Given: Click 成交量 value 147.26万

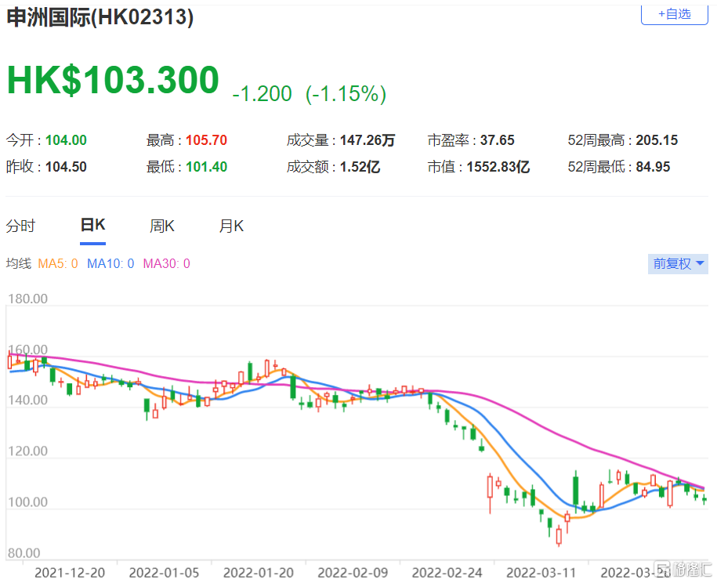Looking at the screenshot, I should [x=368, y=140].
